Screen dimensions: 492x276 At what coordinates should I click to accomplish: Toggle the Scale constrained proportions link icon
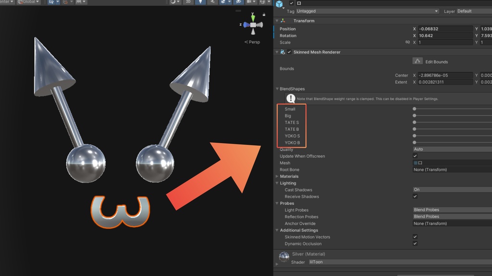point(407,42)
